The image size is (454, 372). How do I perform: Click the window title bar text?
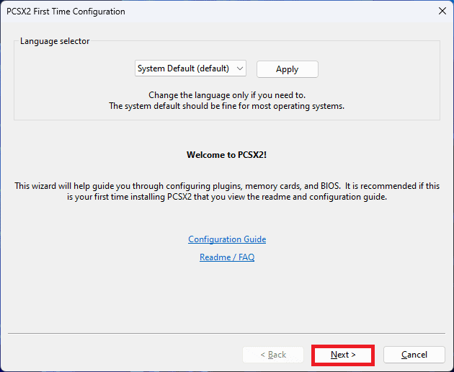click(x=66, y=12)
